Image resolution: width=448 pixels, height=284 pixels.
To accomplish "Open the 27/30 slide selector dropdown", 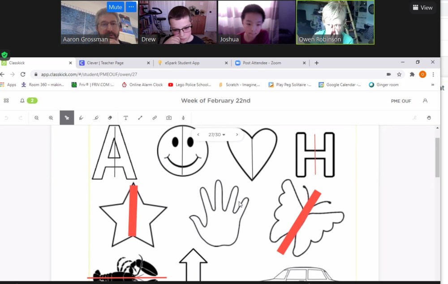I will (217, 134).
